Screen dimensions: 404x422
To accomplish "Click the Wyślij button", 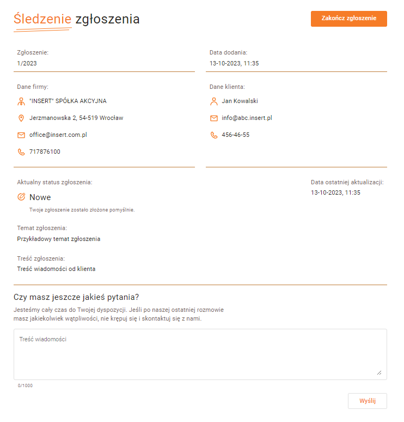I will 367,401.
